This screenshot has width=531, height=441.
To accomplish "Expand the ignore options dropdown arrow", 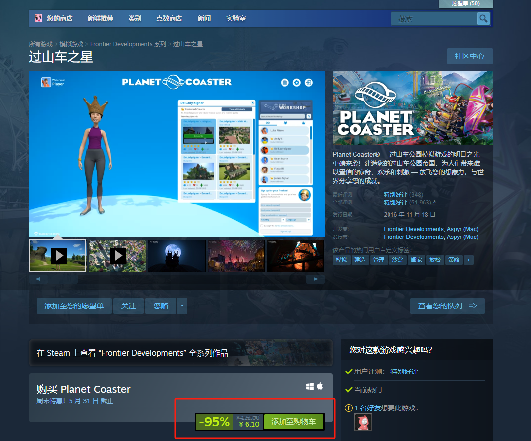I will click(x=182, y=306).
